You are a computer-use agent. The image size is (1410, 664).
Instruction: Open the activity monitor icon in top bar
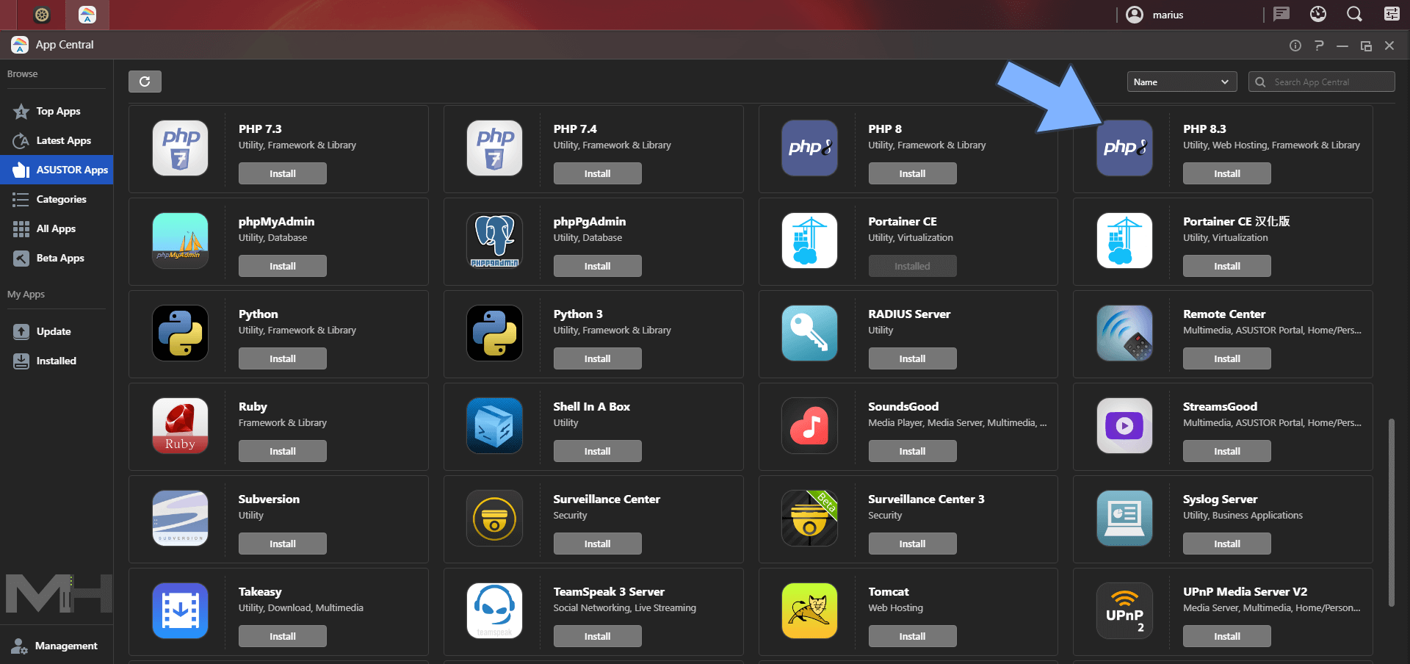[1318, 14]
